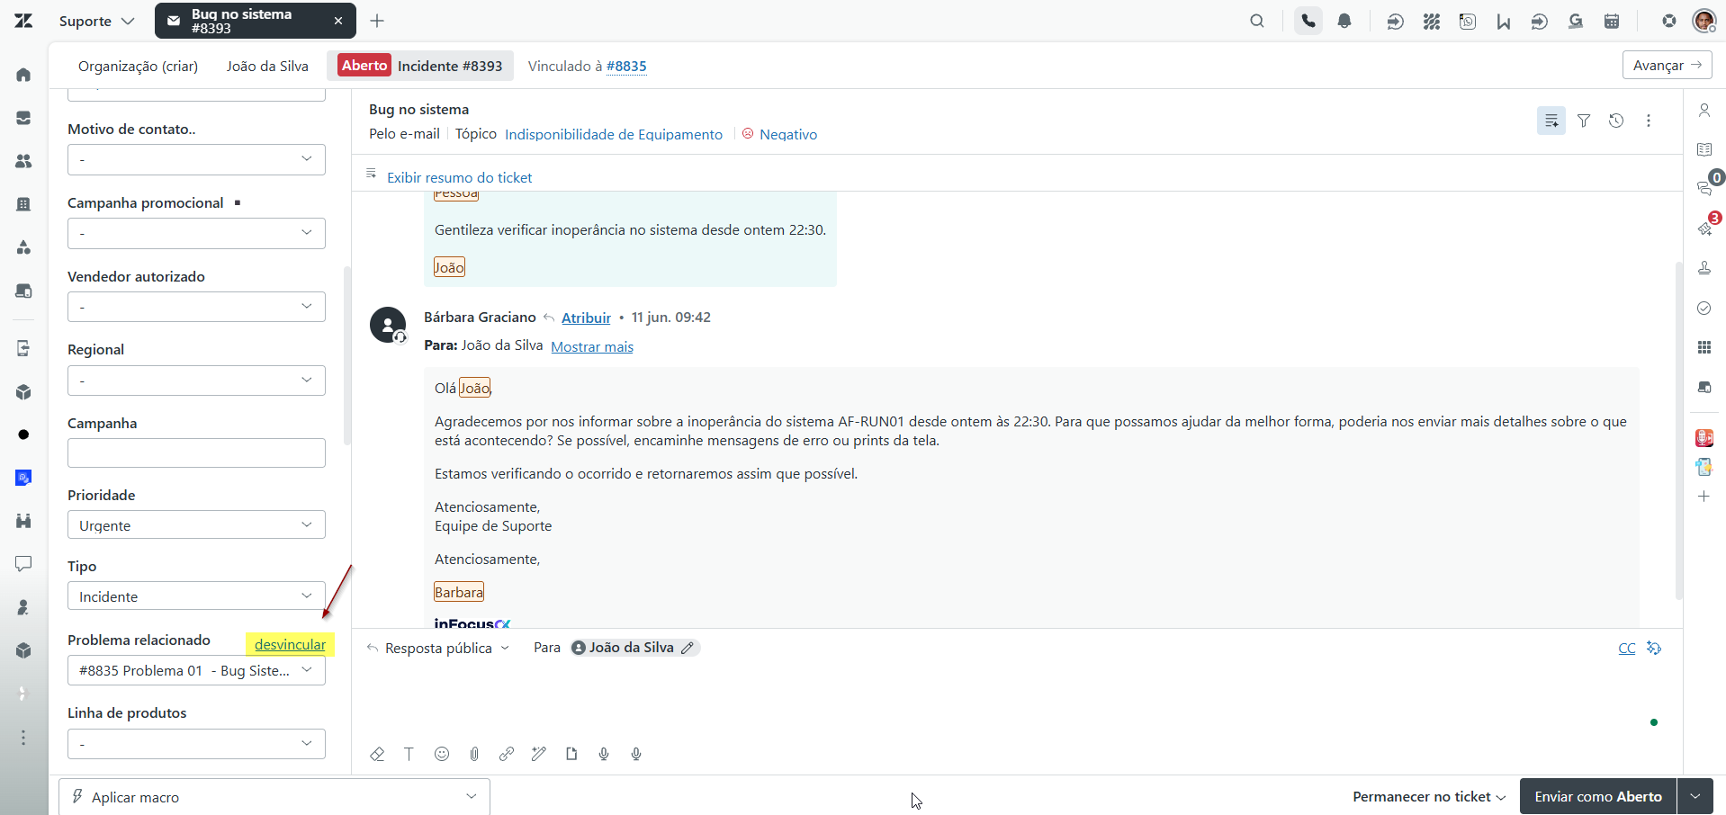This screenshot has width=1726, height=815.
Task: Show the ticket events history icon
Action: tap(1616, 121)
